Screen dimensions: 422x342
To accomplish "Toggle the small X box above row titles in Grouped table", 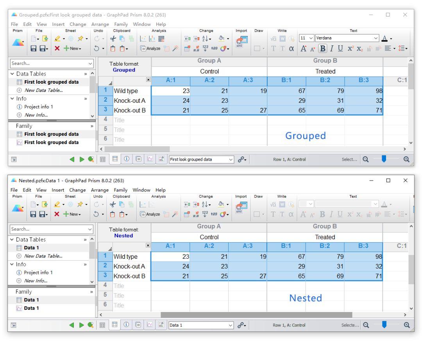I will coord(148,79).
